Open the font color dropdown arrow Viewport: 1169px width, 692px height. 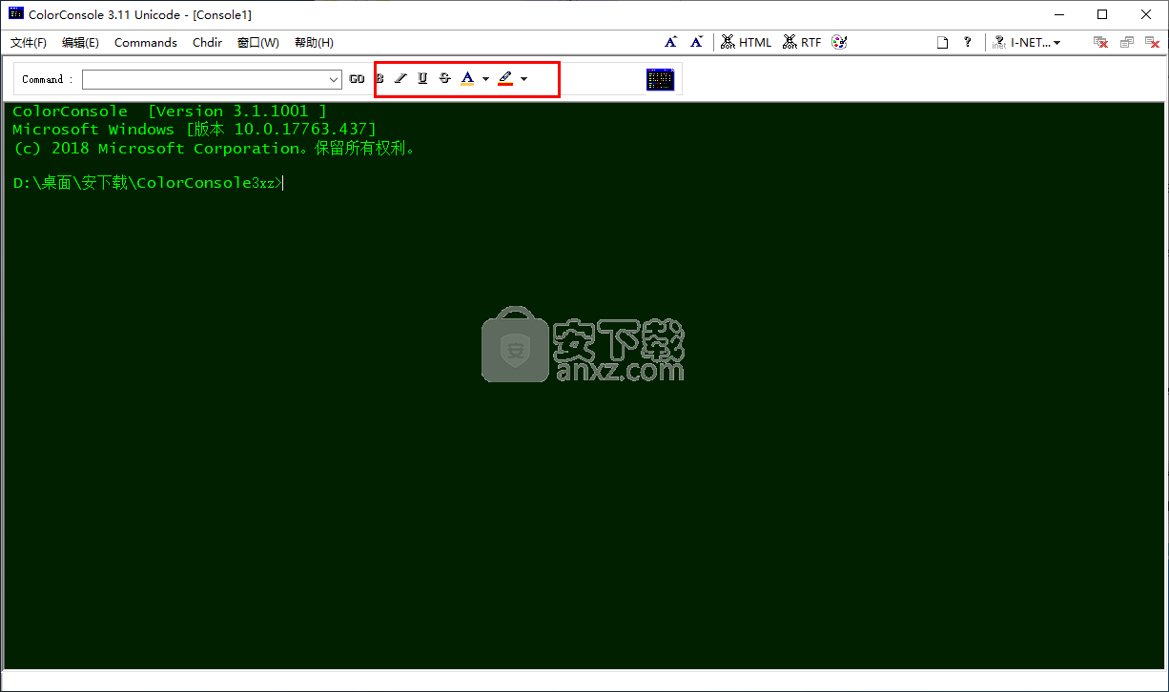[485, 79]
